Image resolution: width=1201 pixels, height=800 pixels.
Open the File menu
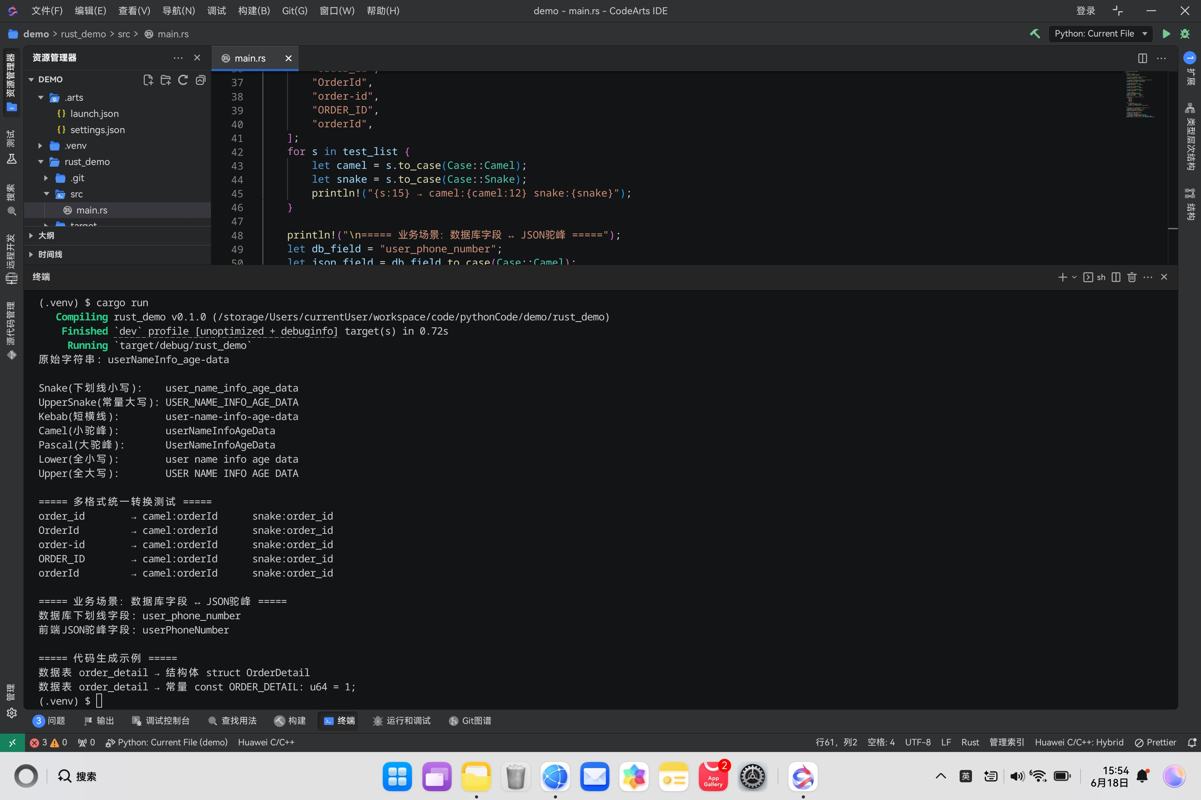coord(47,11)
